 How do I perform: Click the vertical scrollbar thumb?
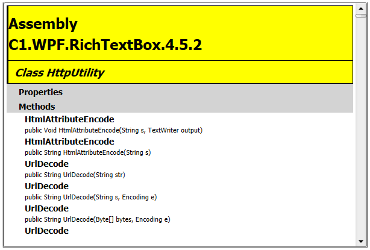361,16
